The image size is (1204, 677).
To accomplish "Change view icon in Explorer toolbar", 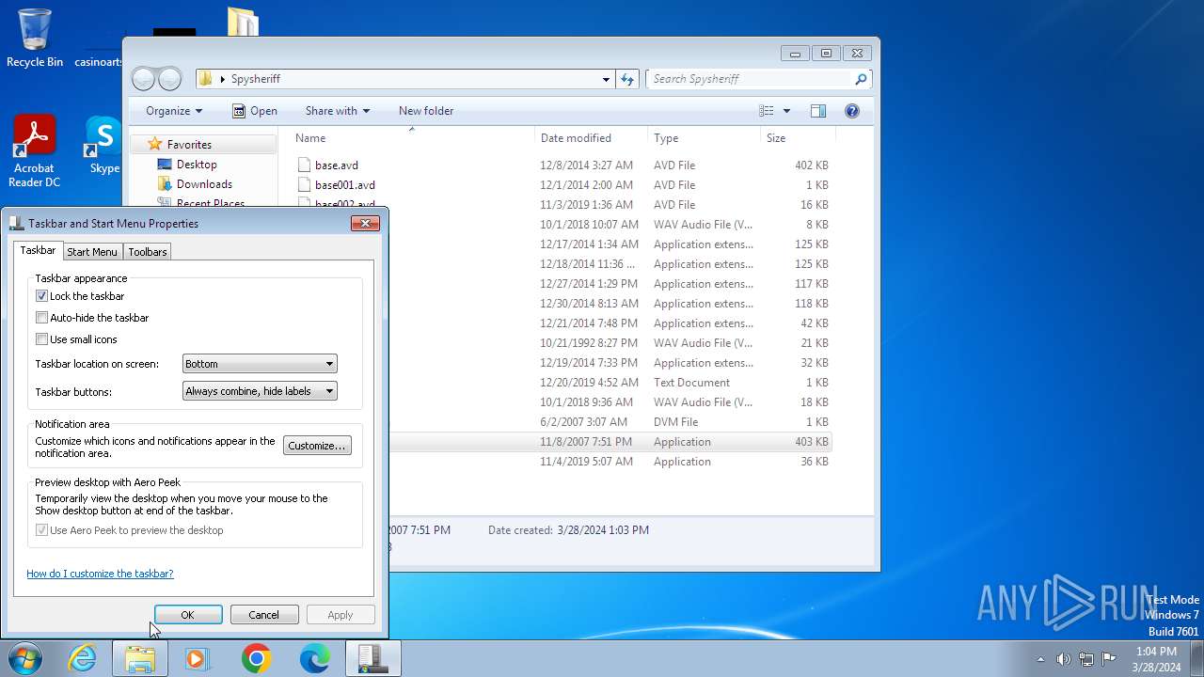I will click(767, 111).
